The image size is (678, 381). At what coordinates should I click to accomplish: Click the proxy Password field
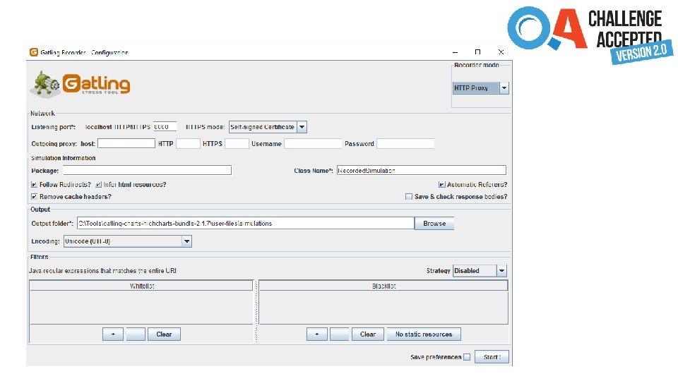point(405,143)
